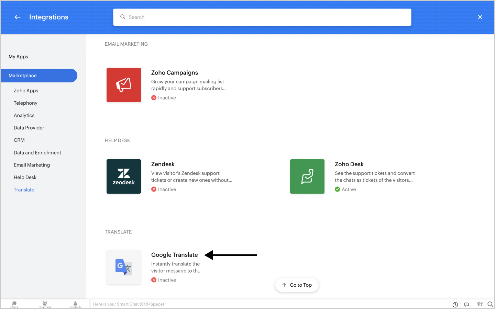The image size is (495, 309).
Task: Click the back arrow beside Integrations
Action: [x=18, y=17]
